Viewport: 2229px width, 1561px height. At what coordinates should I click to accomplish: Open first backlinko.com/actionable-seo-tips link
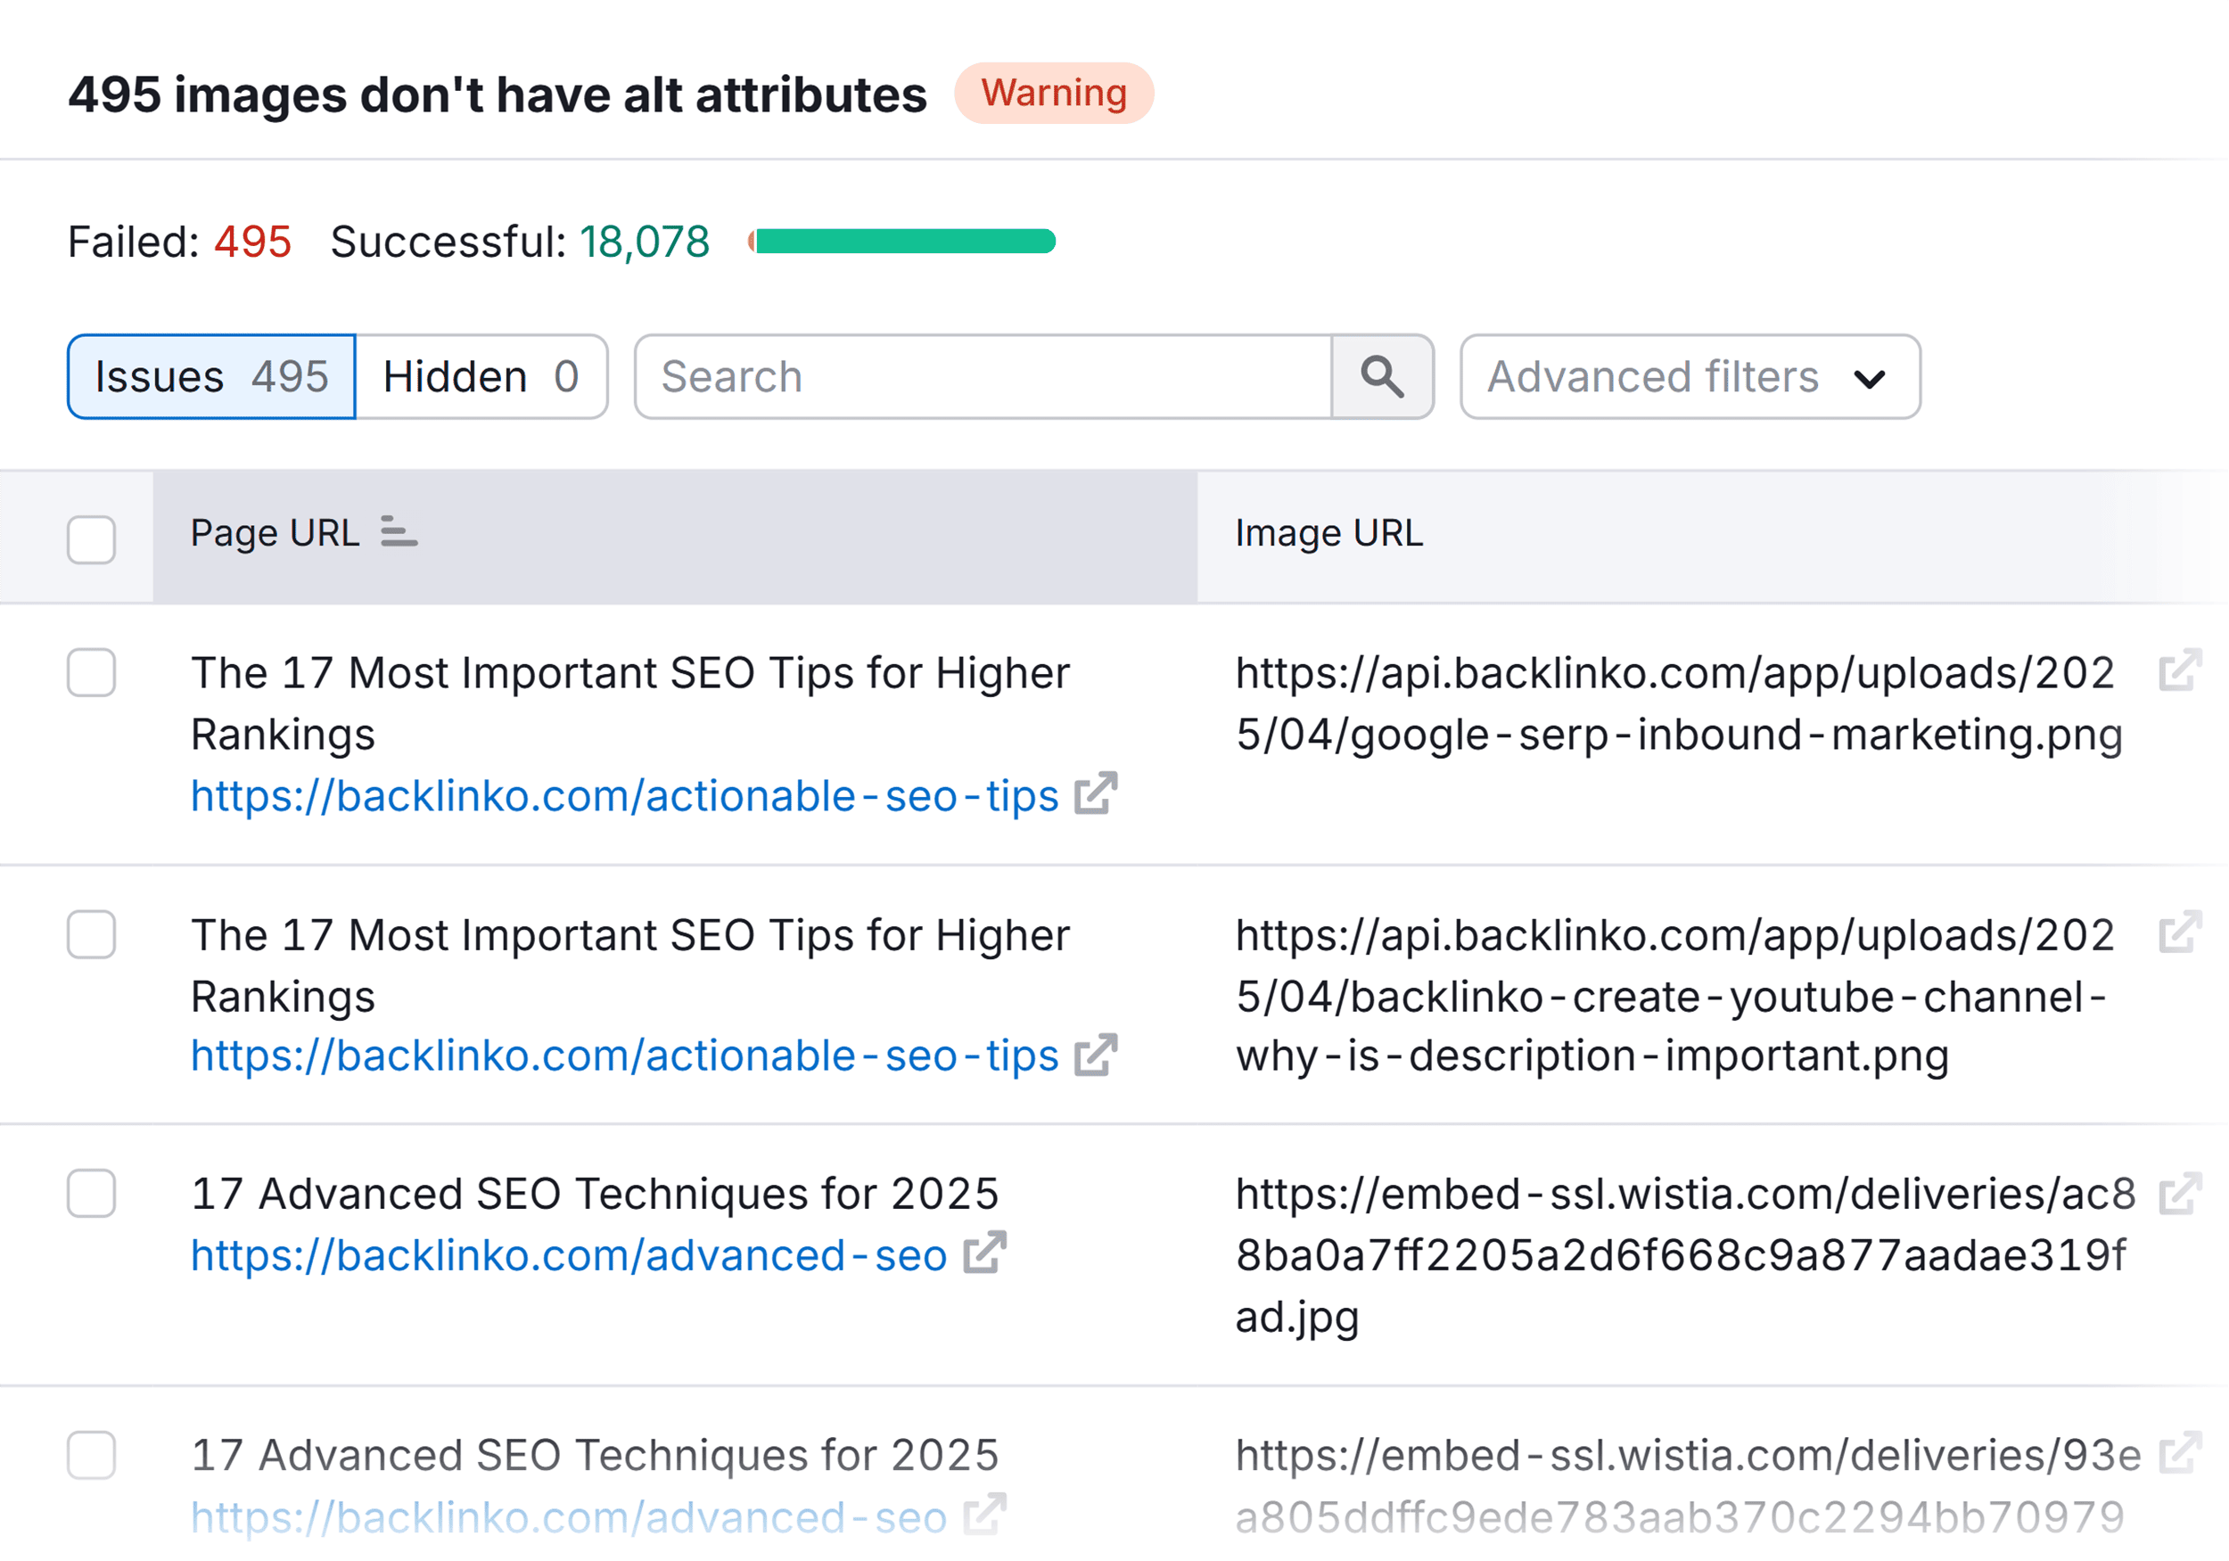coord(624,796)
